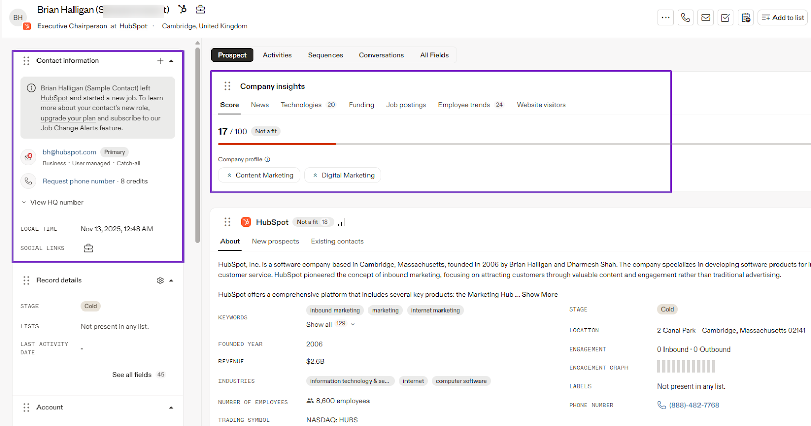811x426 pixels.
Task: Click the phone icon beside Request phone number
Action: [28, 181]
